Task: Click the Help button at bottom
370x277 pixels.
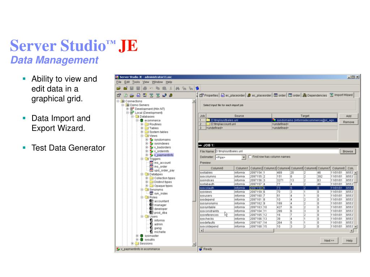Action: (349, 241)
